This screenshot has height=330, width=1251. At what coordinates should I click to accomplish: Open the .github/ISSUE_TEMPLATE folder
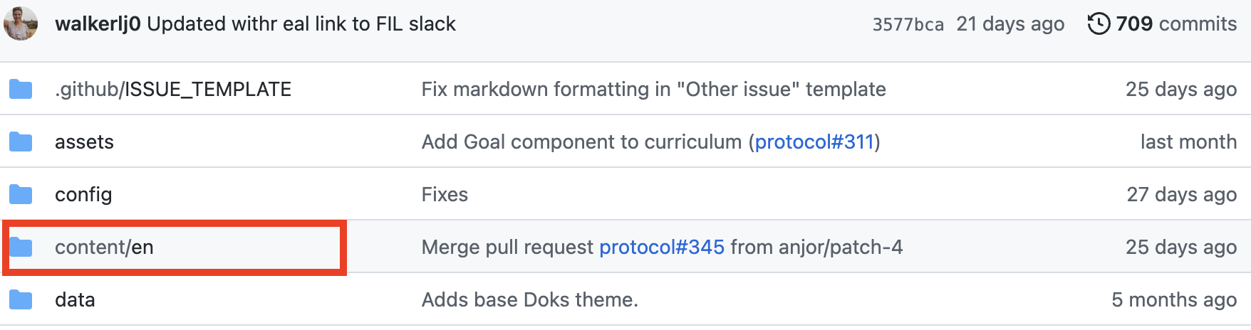coord(173,90)
